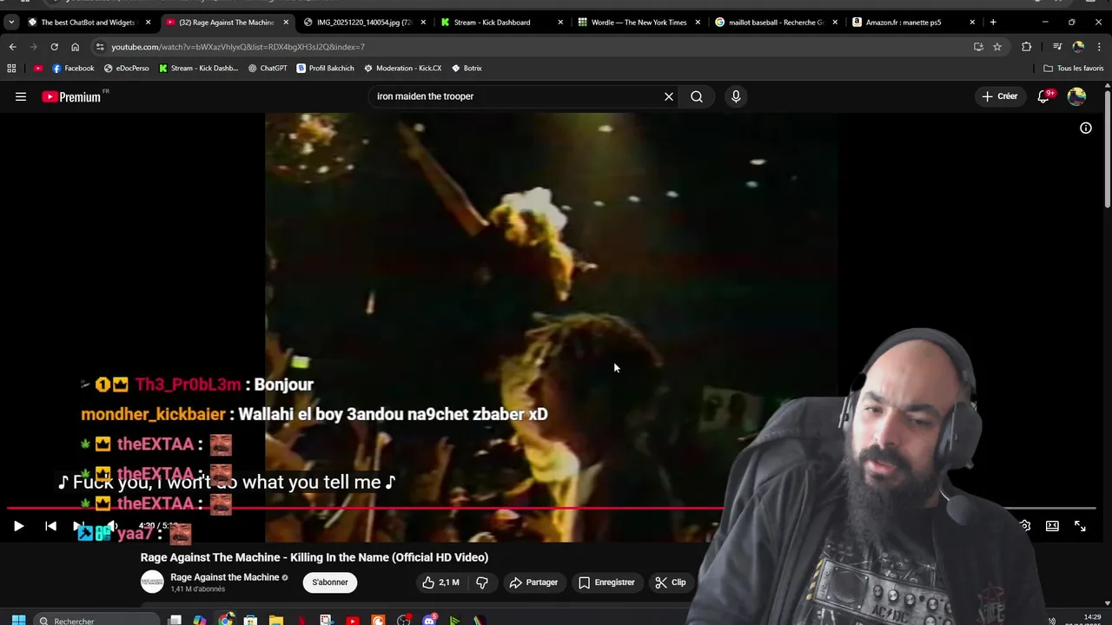Screen dimensions: 1112x625
Task: Save video with Enregistrer button
Action: point(606,582)
